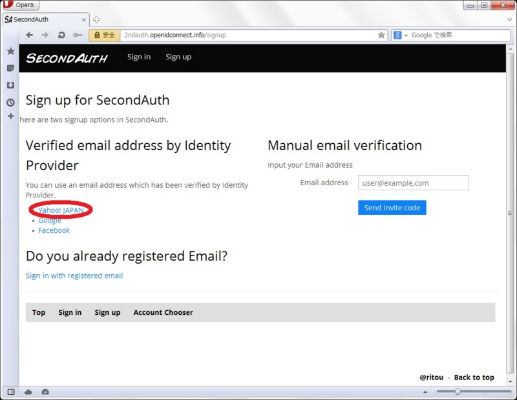Click Sign up in footer navigation
Viewport: 517px width, 400px height.
pos(107,312)
